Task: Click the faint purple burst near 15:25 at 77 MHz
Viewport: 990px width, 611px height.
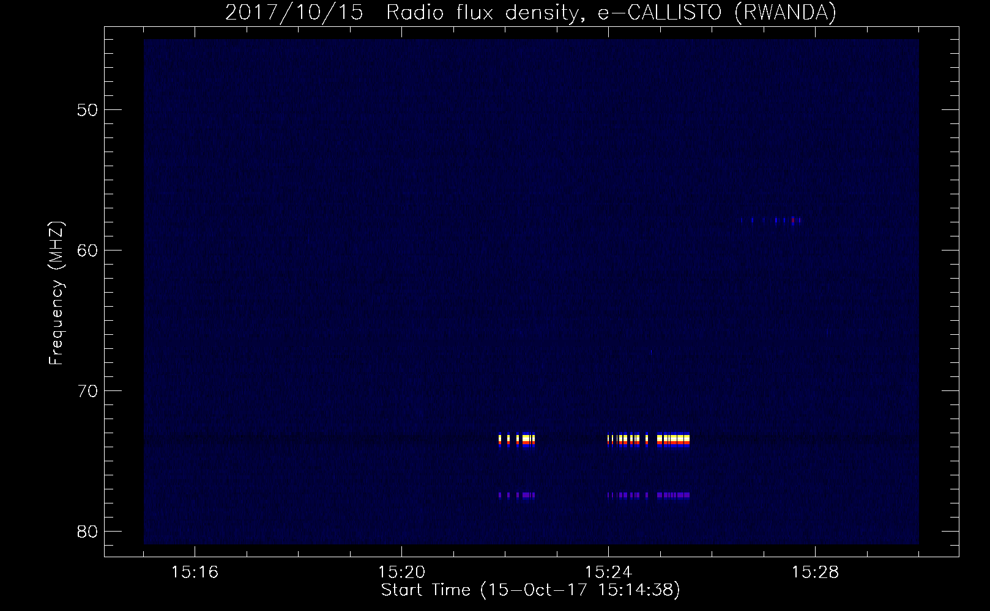Action: [649, 496]
